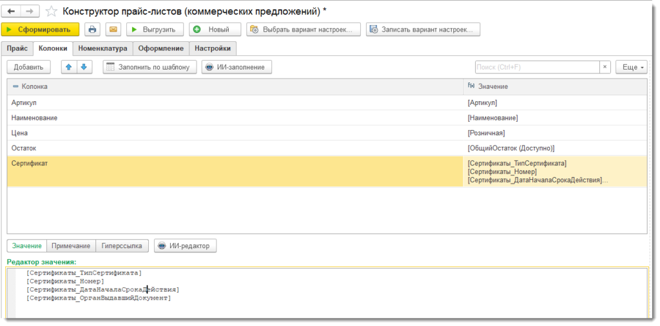Click [Сертификаты_Номер] line in the editor
This screenshot has width=660, height=326.
point(65,281)
